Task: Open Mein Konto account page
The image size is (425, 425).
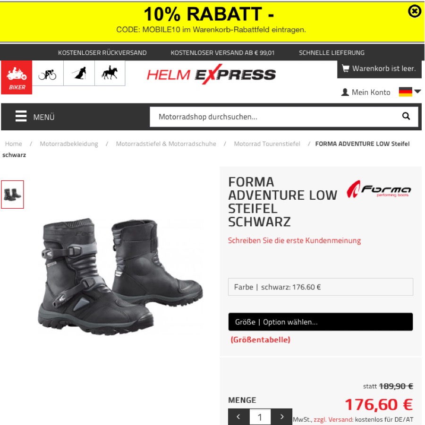Action: 365,93
